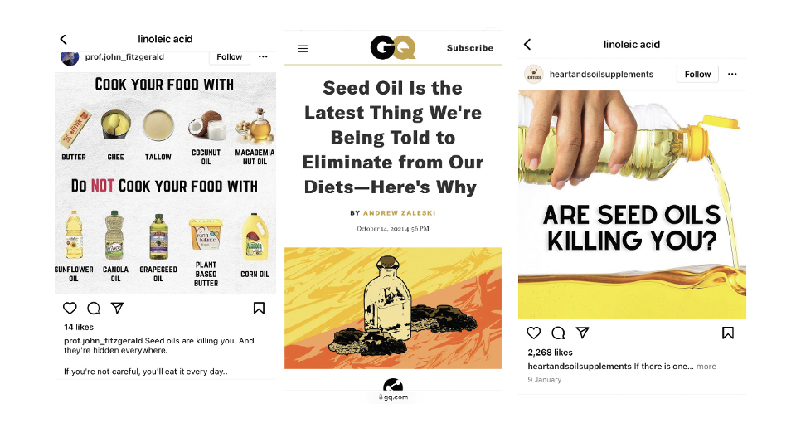Expand caption with the more link

pos(706,367)
